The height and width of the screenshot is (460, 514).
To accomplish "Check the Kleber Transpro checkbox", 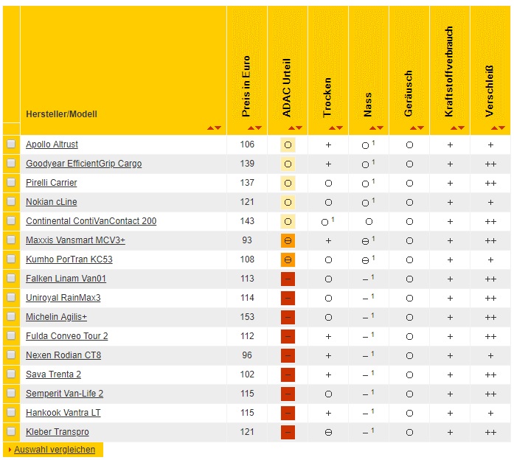I will point(11,431).
